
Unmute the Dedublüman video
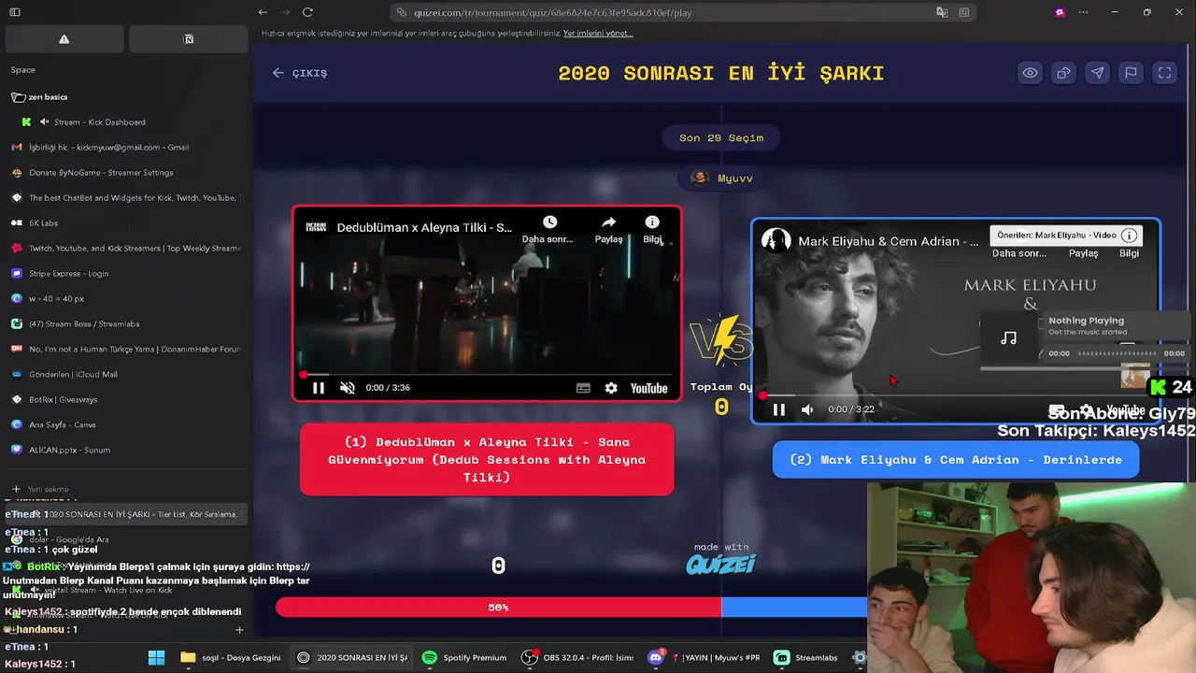pos(347,388)
